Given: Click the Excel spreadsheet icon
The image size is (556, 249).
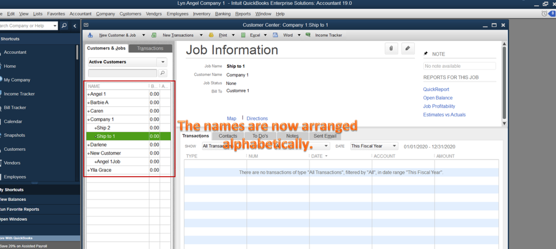Looking at the screenshot, I should (x=243, y=35).
